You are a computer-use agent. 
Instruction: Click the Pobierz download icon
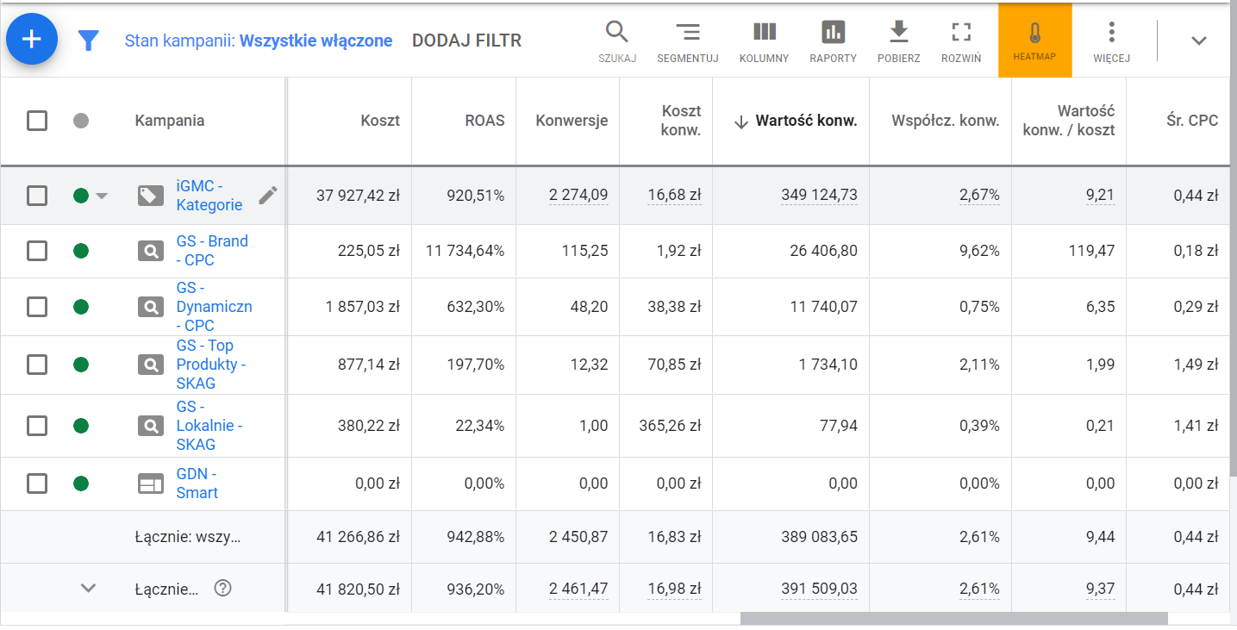pos(898,41)
